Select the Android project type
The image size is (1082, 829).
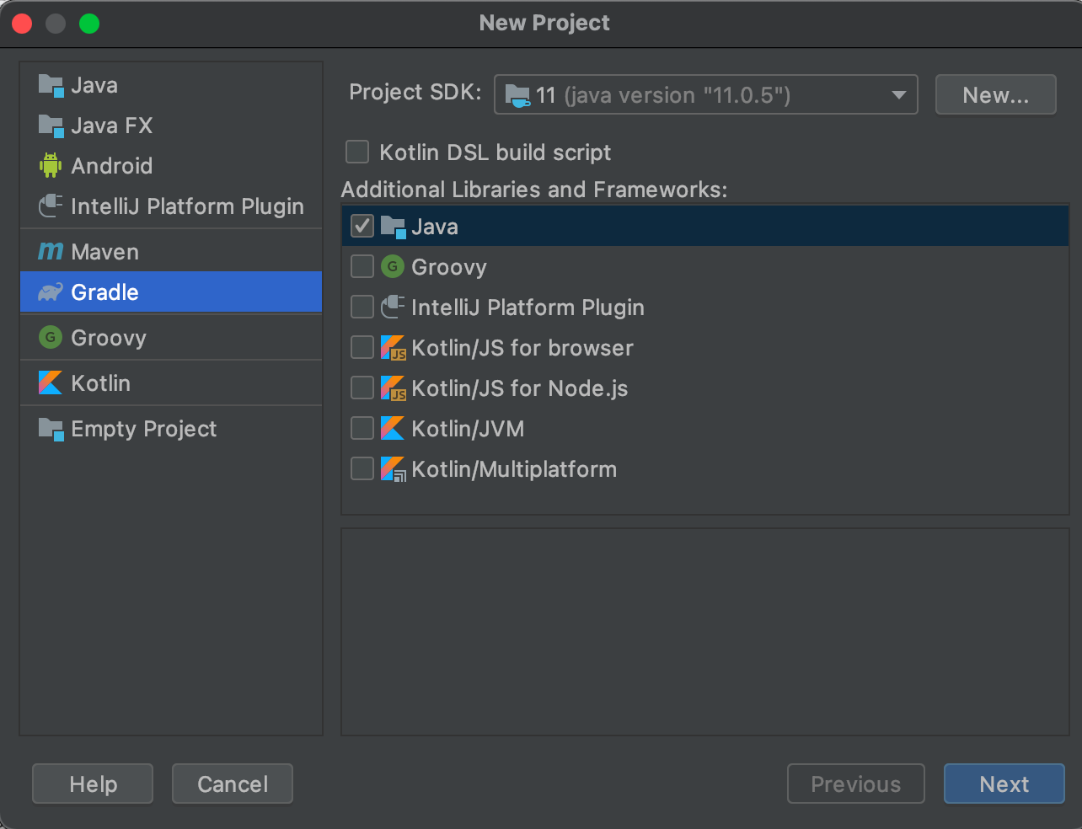[171, 166]
